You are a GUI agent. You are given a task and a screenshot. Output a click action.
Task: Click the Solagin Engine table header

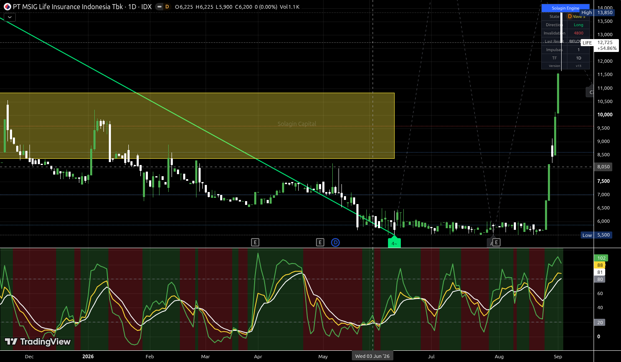click(x=565, y=8)
